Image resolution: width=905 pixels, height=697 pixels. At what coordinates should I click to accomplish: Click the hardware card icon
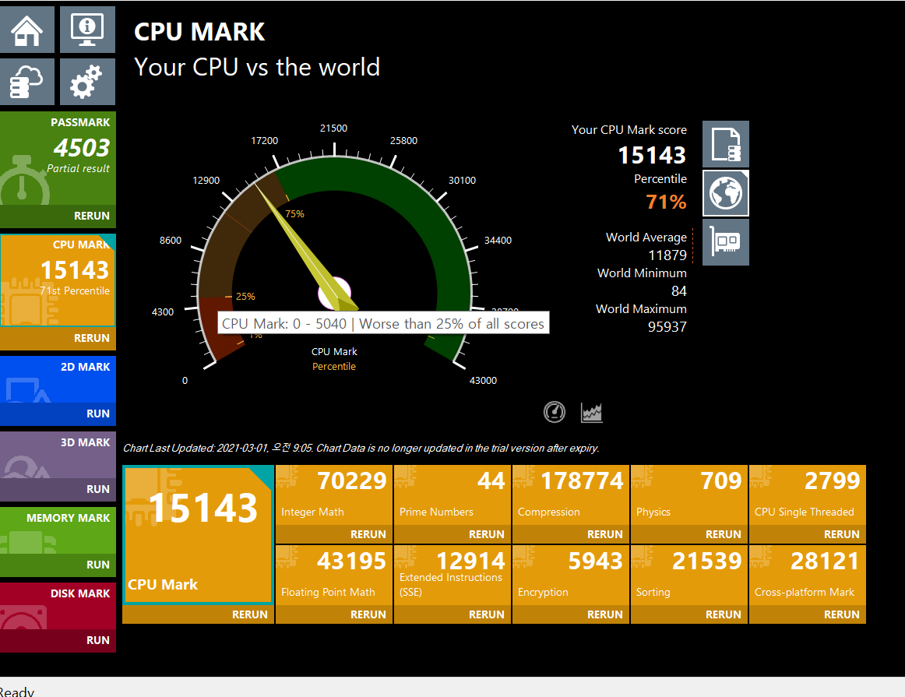coord(726,241)
